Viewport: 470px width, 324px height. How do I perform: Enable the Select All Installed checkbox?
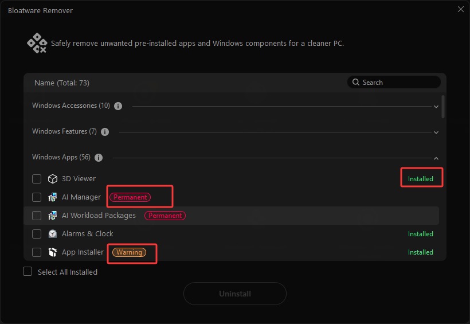click(x=28, y=271)
